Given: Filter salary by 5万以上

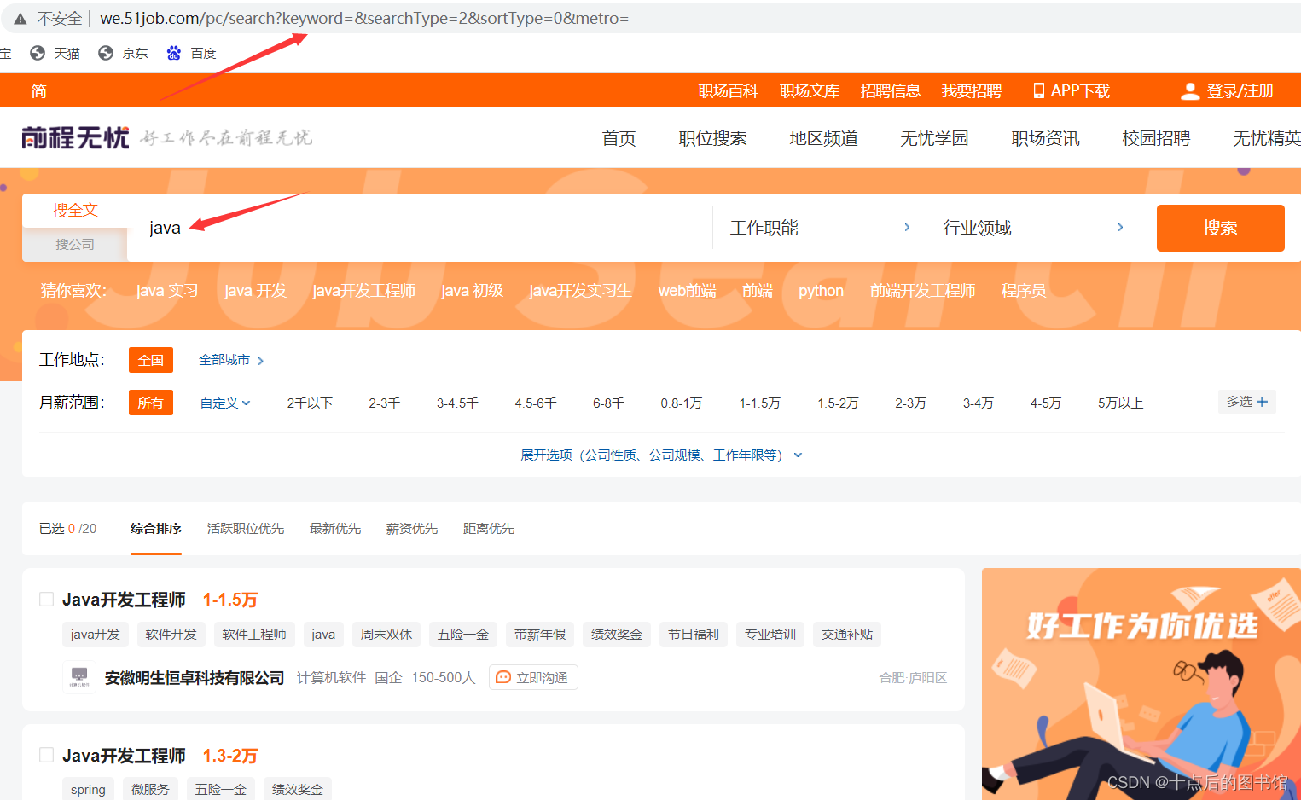Looking at the screenshot, I should pyautogui.click(x=1120, y=403).
